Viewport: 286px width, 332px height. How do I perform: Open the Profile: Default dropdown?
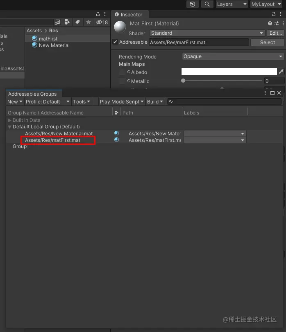tap(48, 102)
